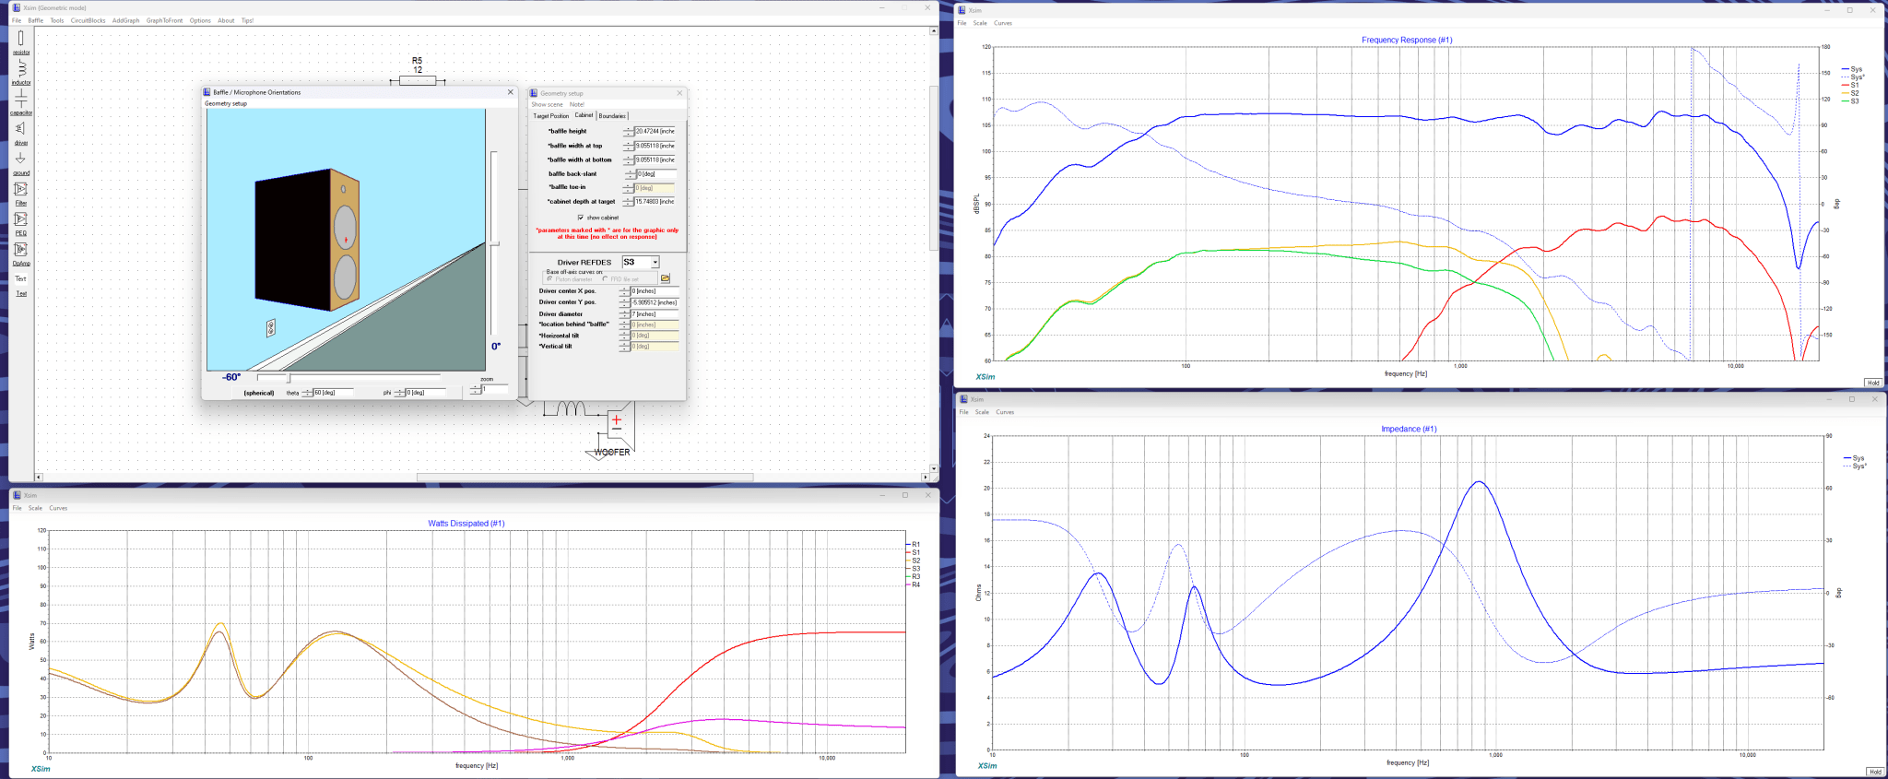Open the GraphToFront menu
The width and height of the screenshot is (1888, 779).
click(x=165, y=20)
